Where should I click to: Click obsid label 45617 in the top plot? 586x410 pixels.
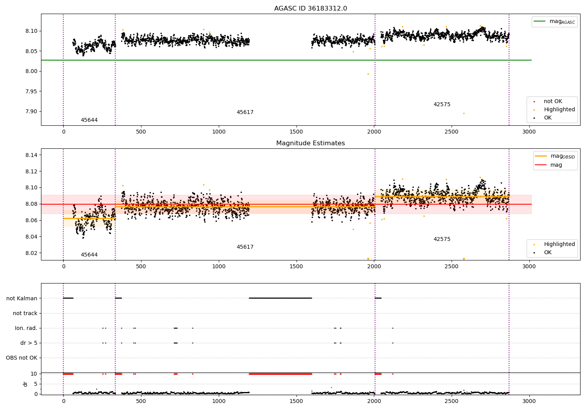pos(245,112)
